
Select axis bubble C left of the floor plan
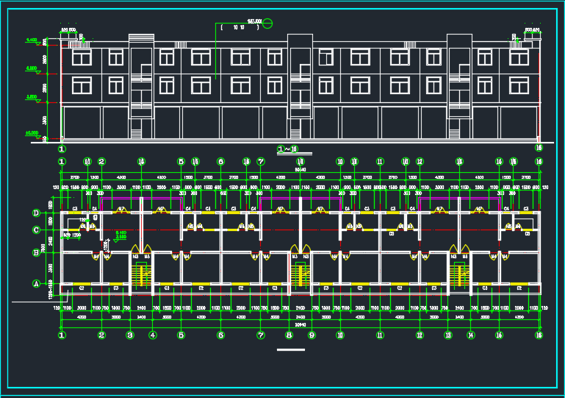pos(36,230)
